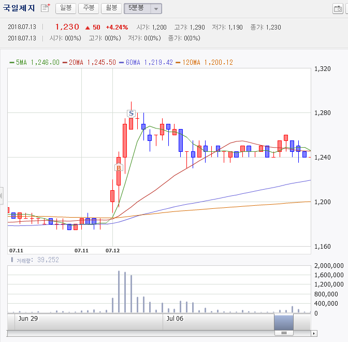Click the 종가: 1,230 close price text
The width and height of the screenshot is (348, 342).
point(266,27)
